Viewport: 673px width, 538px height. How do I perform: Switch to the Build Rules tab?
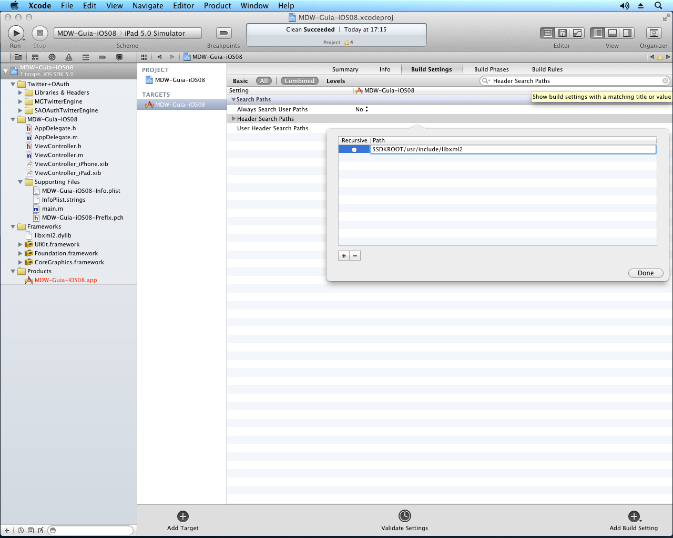pyautogui.click(x=547, y=69)
